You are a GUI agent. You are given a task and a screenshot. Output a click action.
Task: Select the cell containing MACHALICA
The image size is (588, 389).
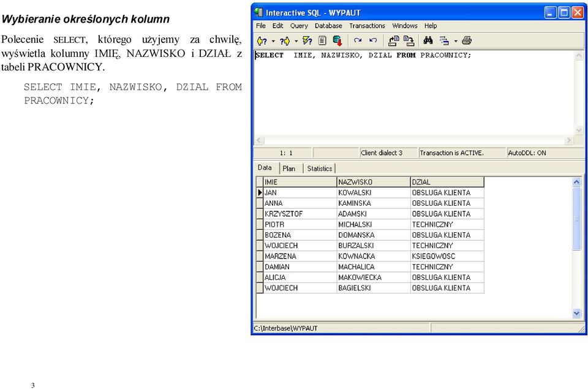point(374,266)
